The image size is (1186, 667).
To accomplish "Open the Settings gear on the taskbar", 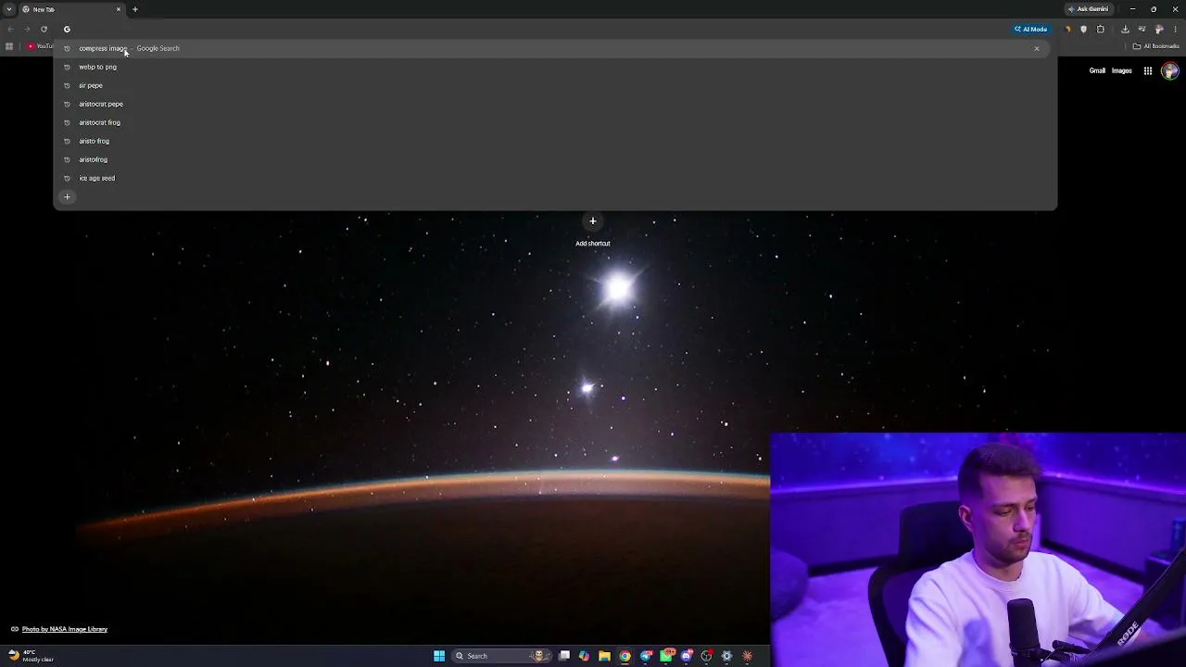I will (x=726, y=656).
